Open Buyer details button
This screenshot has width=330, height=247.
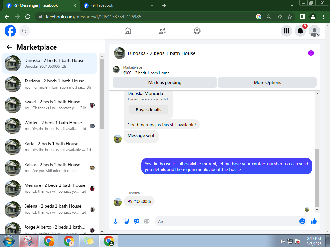point(148,110)
